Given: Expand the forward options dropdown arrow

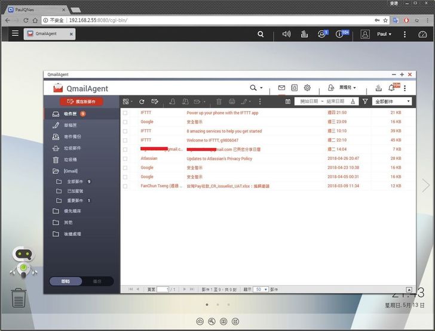Looking at the screenshot, I should point(204,101).
